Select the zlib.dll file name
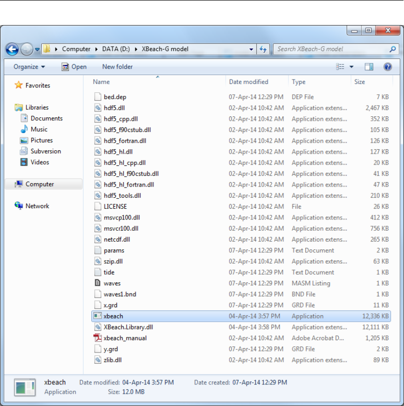 [112, 360]
